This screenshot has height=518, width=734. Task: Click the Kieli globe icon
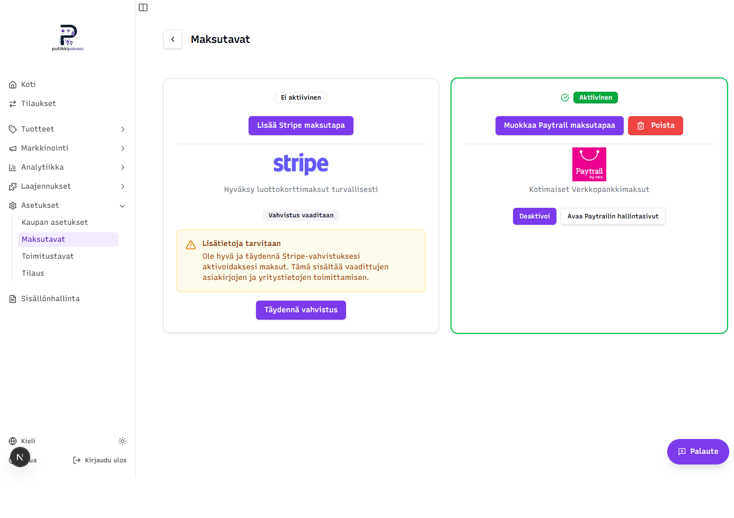(x=13, y=441)
